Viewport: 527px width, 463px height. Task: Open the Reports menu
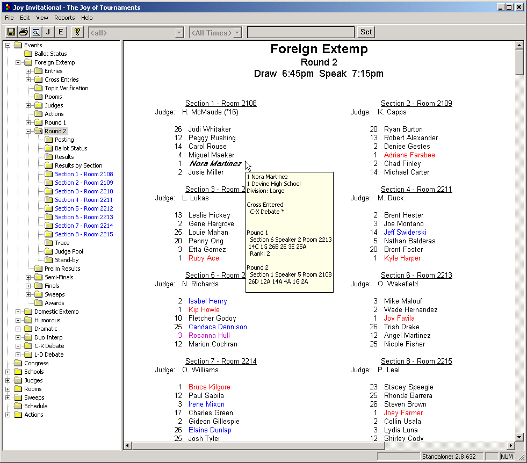click(x=64, y=18)
